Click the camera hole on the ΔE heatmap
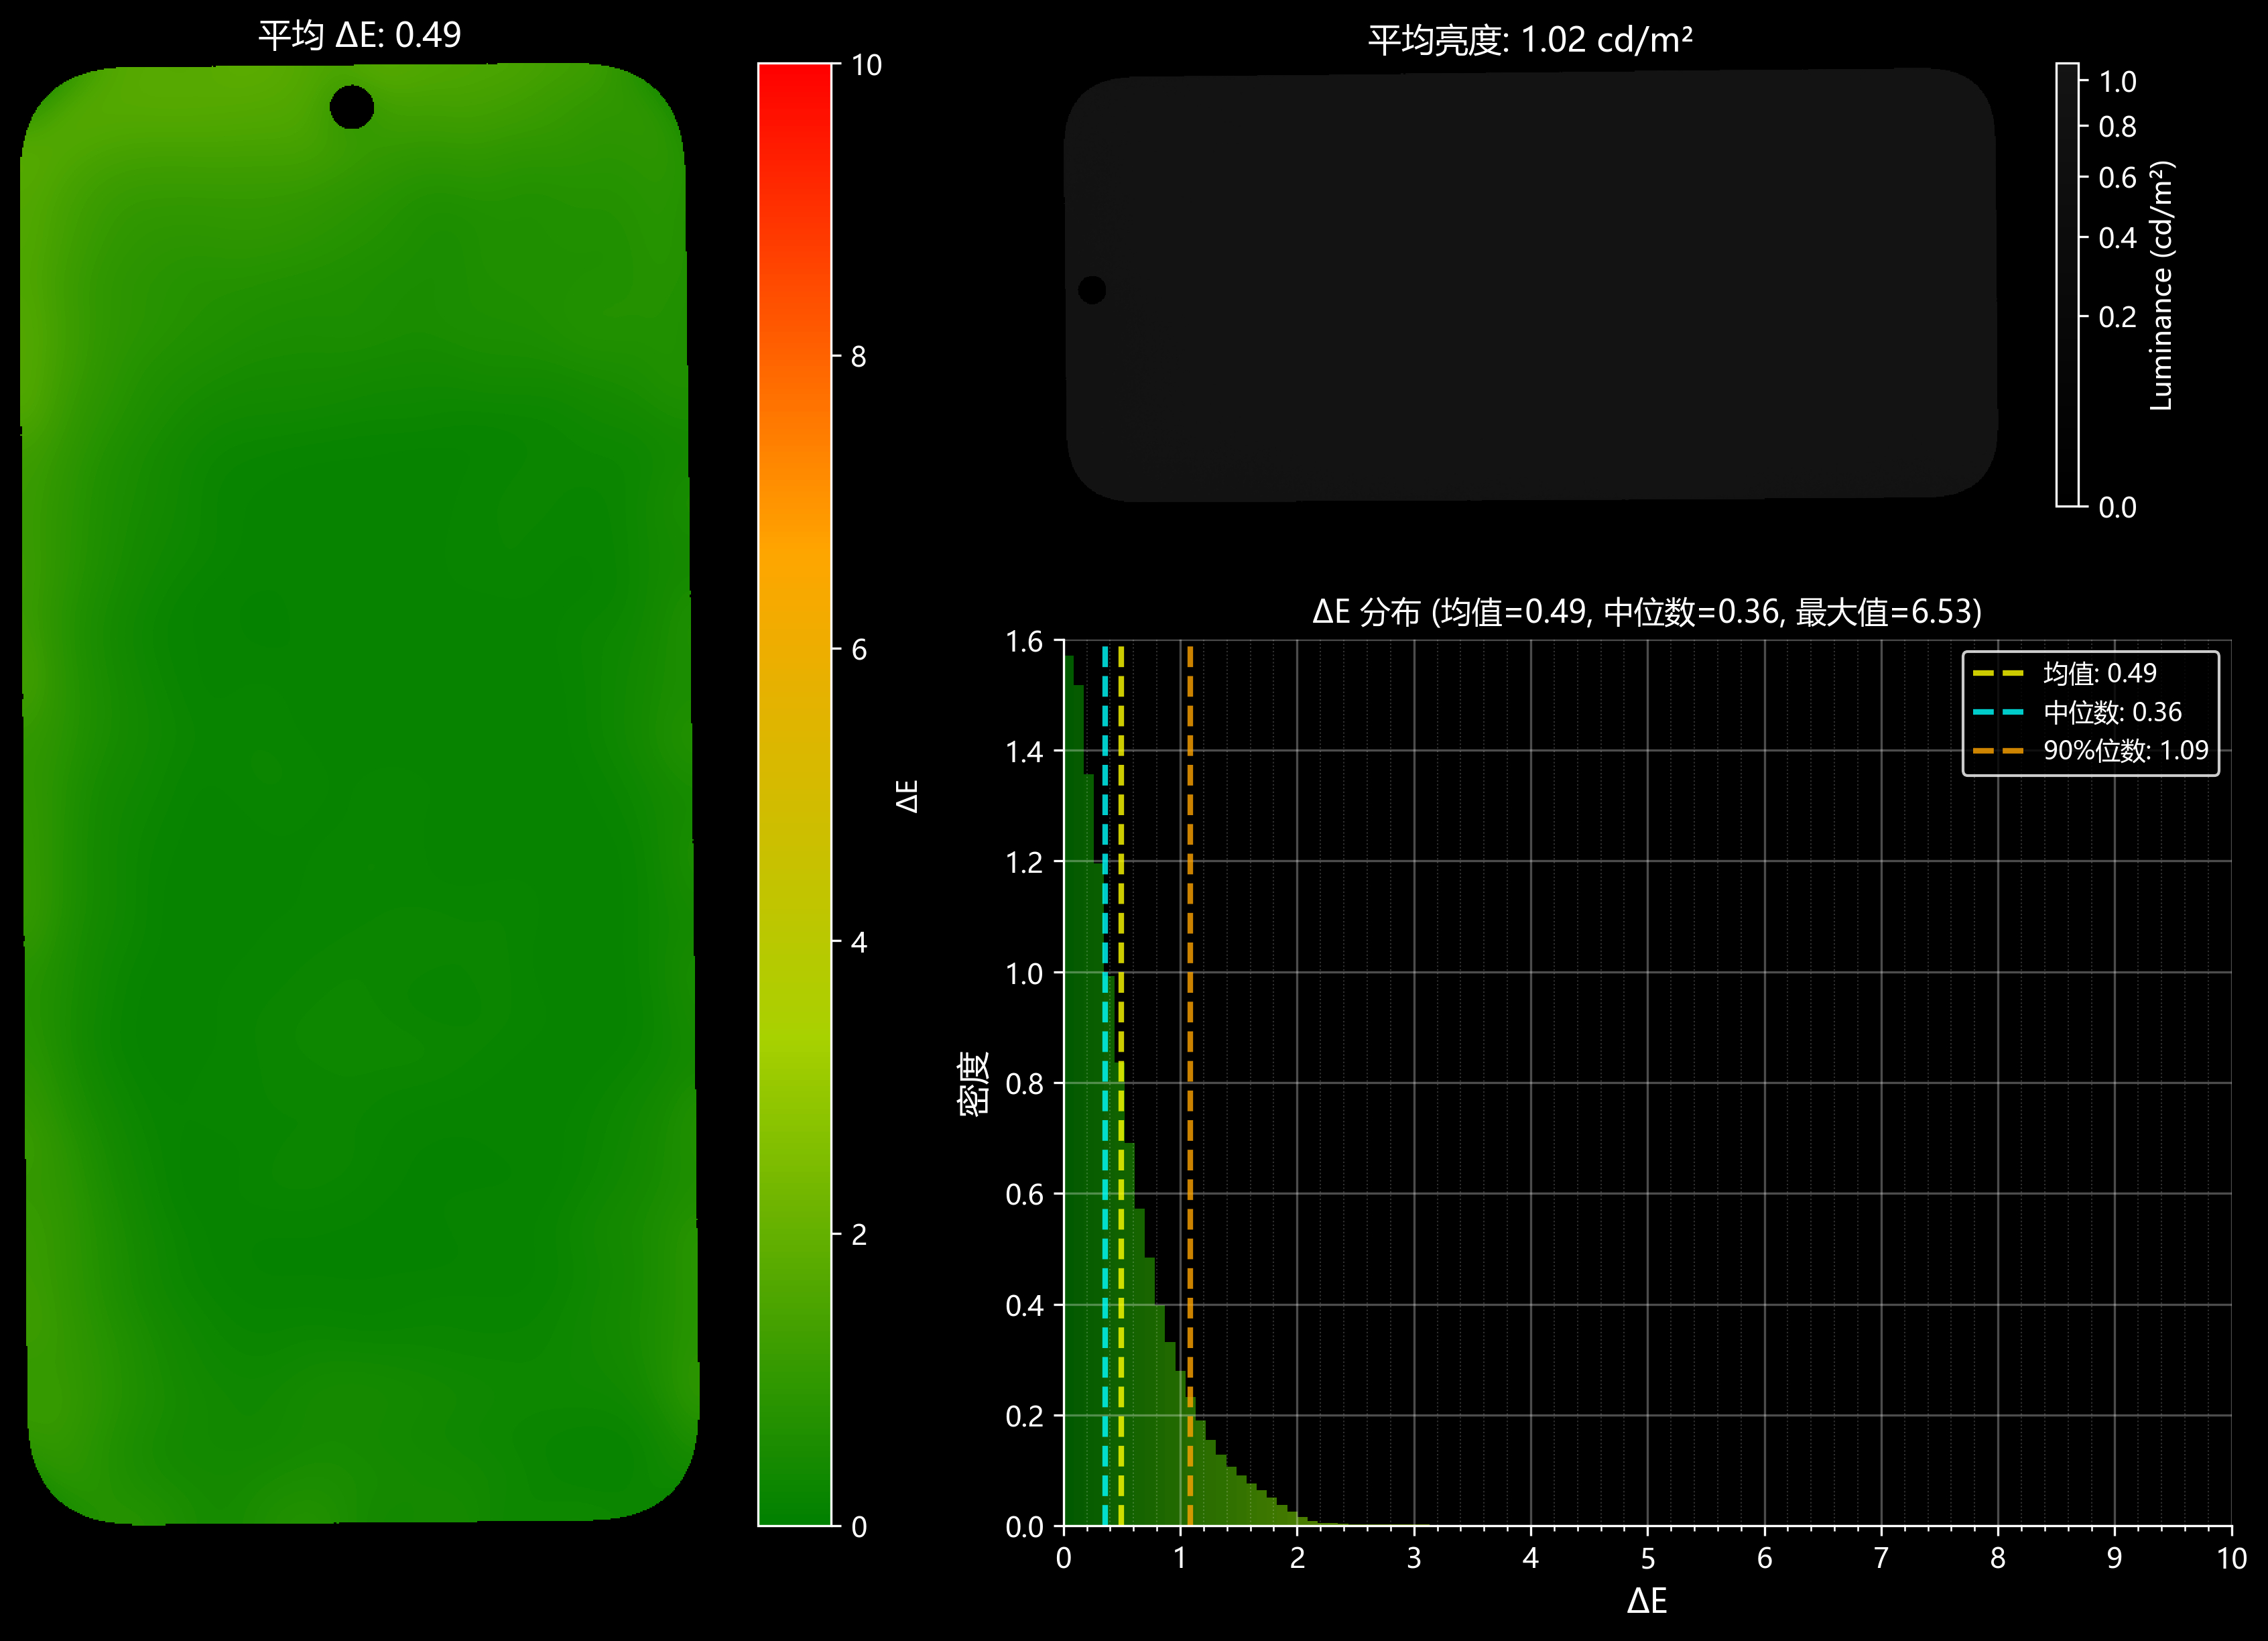Image resolution: width=2268 pixels, height=1641 pixels. pos(351,107)
